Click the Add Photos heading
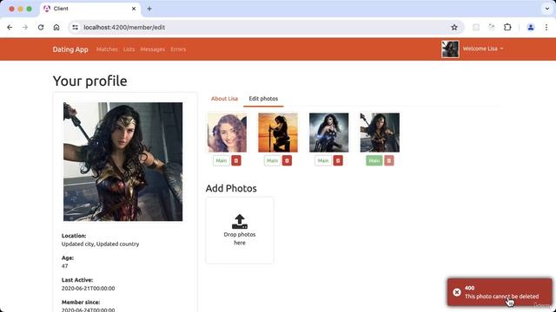This screenshot has width=556, height=312. [x=231, y=188]
